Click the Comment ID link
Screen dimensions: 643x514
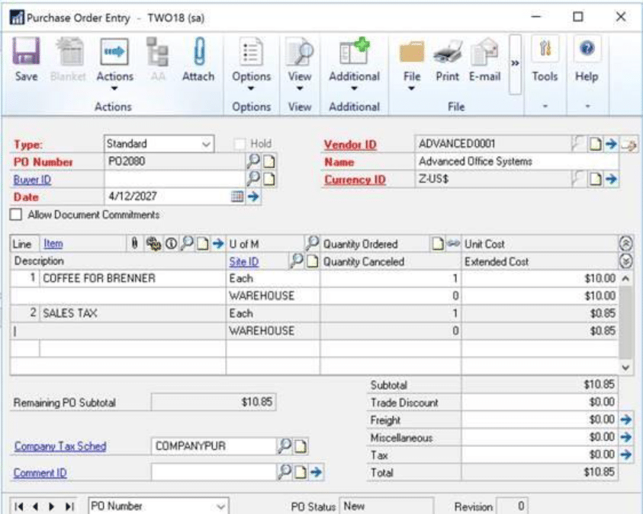coord(40,473)
